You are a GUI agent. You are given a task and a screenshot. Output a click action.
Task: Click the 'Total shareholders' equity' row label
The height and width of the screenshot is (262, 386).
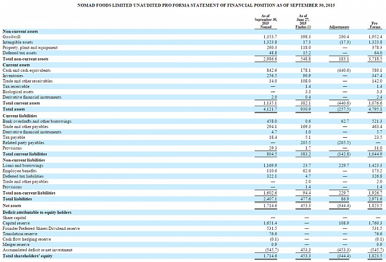tap(27, 256)
